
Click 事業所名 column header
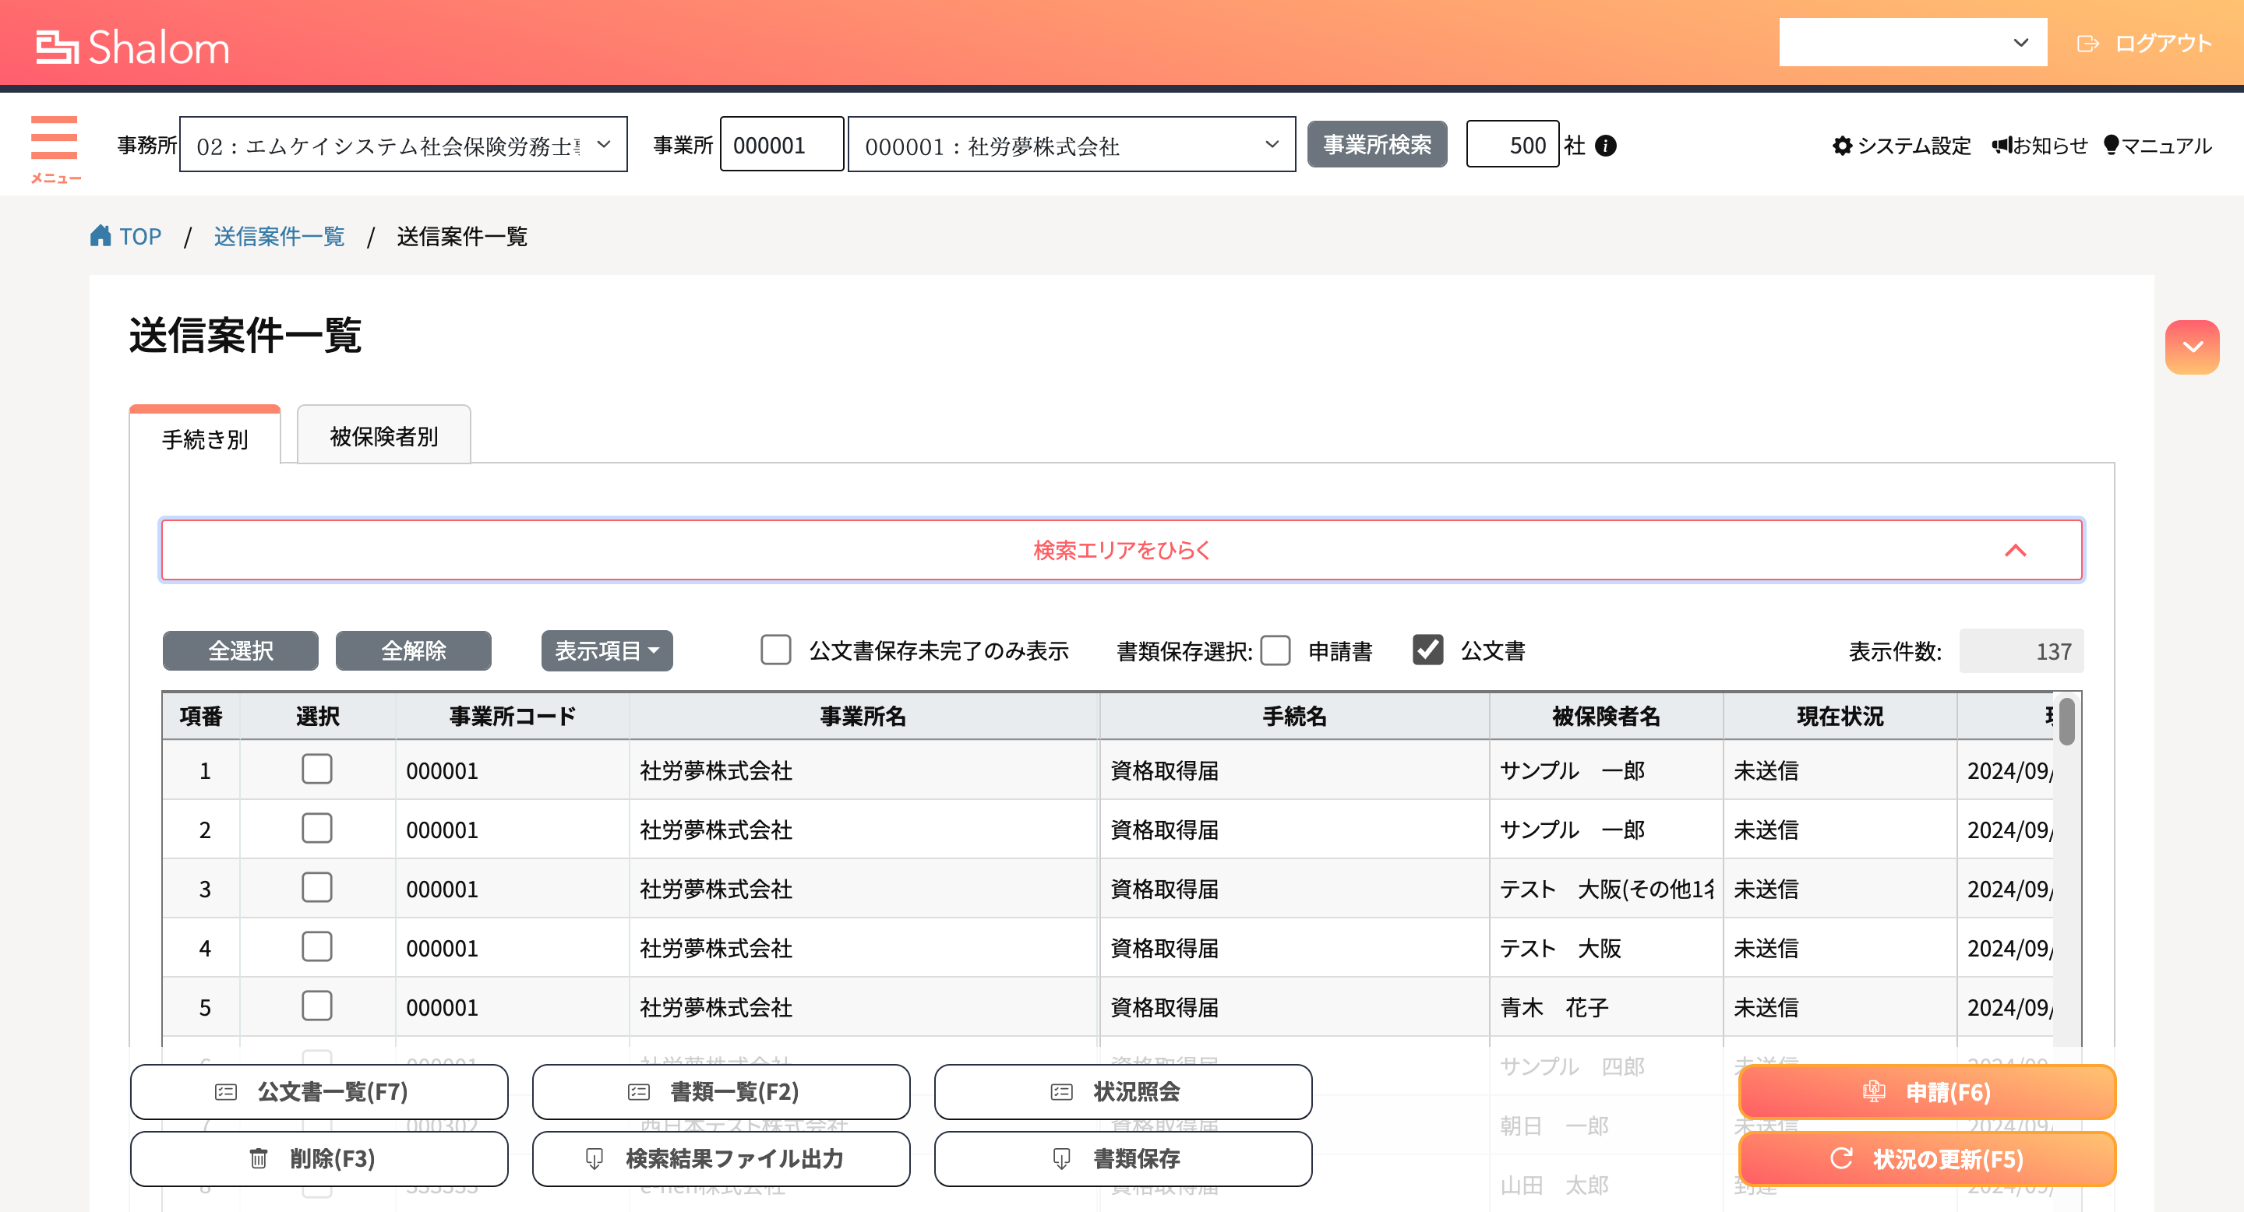(863, 716)
